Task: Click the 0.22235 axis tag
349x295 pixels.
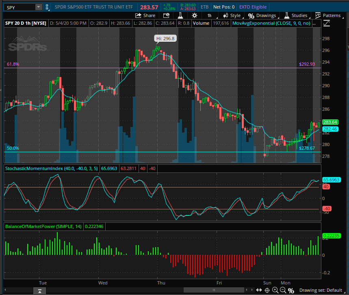Action: (332, 236)
